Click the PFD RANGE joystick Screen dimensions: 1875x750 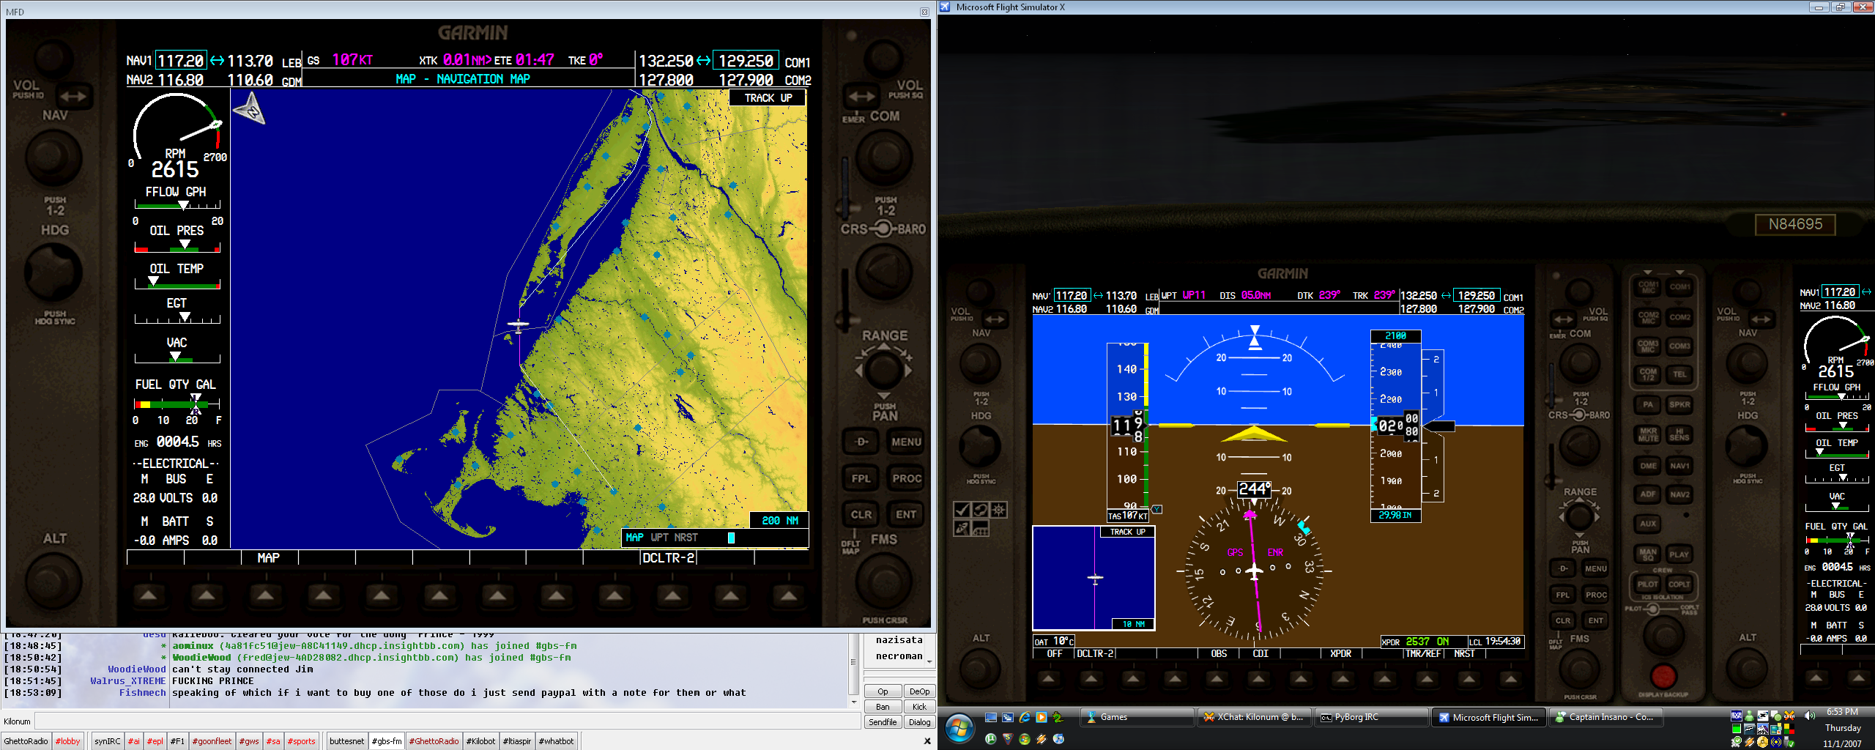click(x=1580, y=517)
